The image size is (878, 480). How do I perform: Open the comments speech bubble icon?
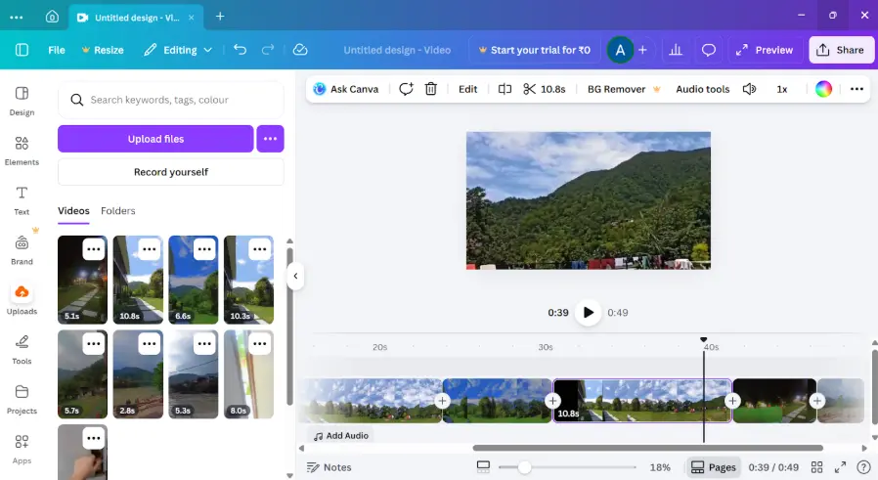coord(709,50)
